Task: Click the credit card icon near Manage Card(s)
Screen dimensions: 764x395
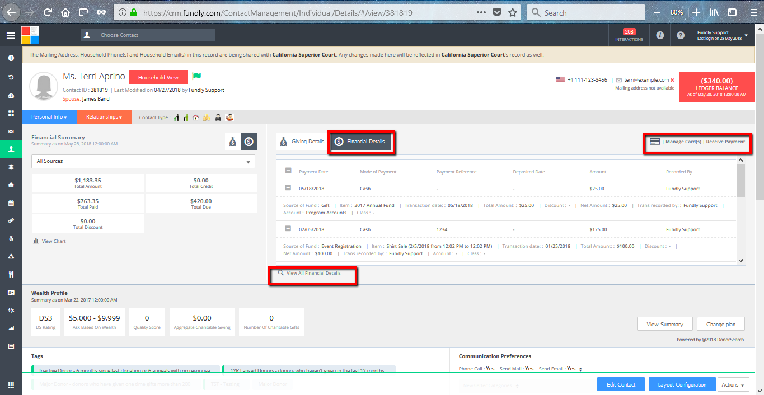Action: pos(655,142)
